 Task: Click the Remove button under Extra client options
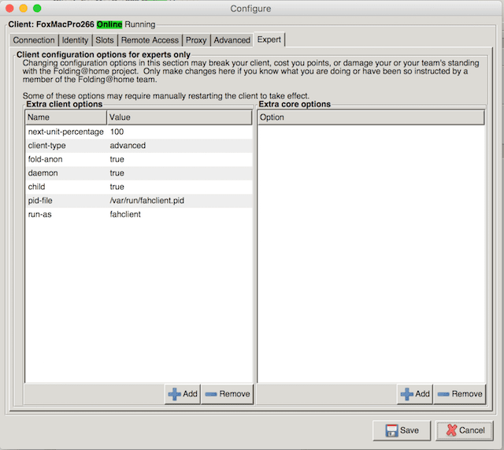pyautogui.click(x=228, y=394)
